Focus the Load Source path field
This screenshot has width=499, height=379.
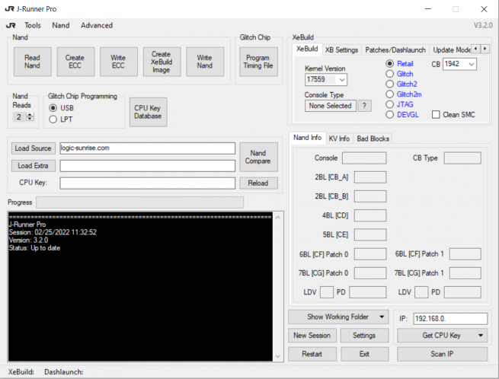pyautogui.click(x=147, y=148)
